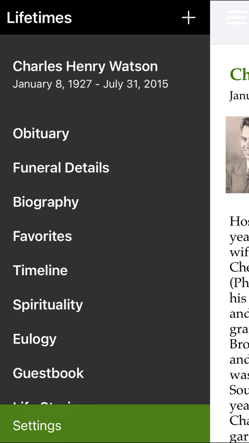
Task: Tap the January 8, 1927 - July 31, 2015 dates
Action: click(x=90, y=84)
